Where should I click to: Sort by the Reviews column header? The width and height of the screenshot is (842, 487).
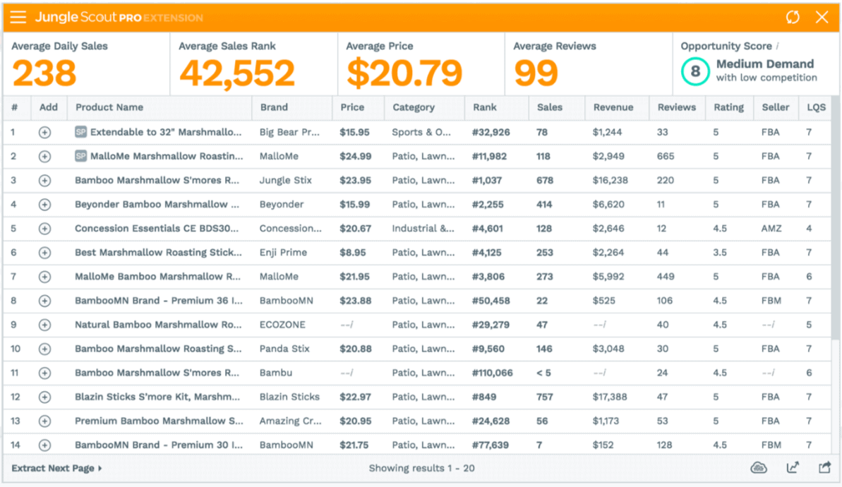676,107
